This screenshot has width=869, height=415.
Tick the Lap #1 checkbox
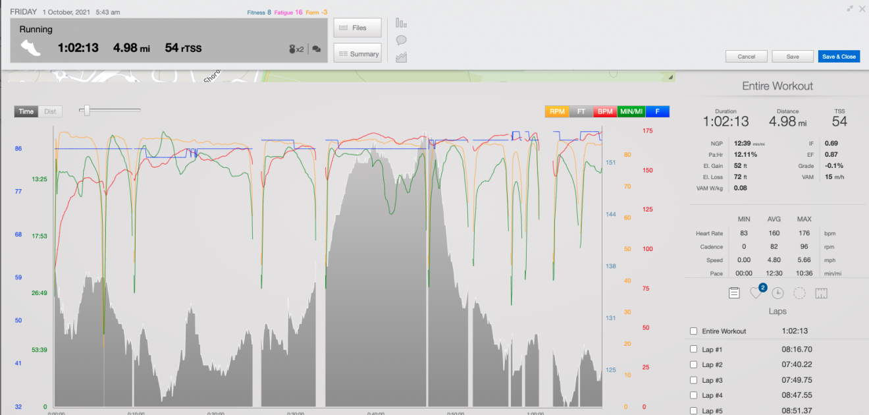693,349
